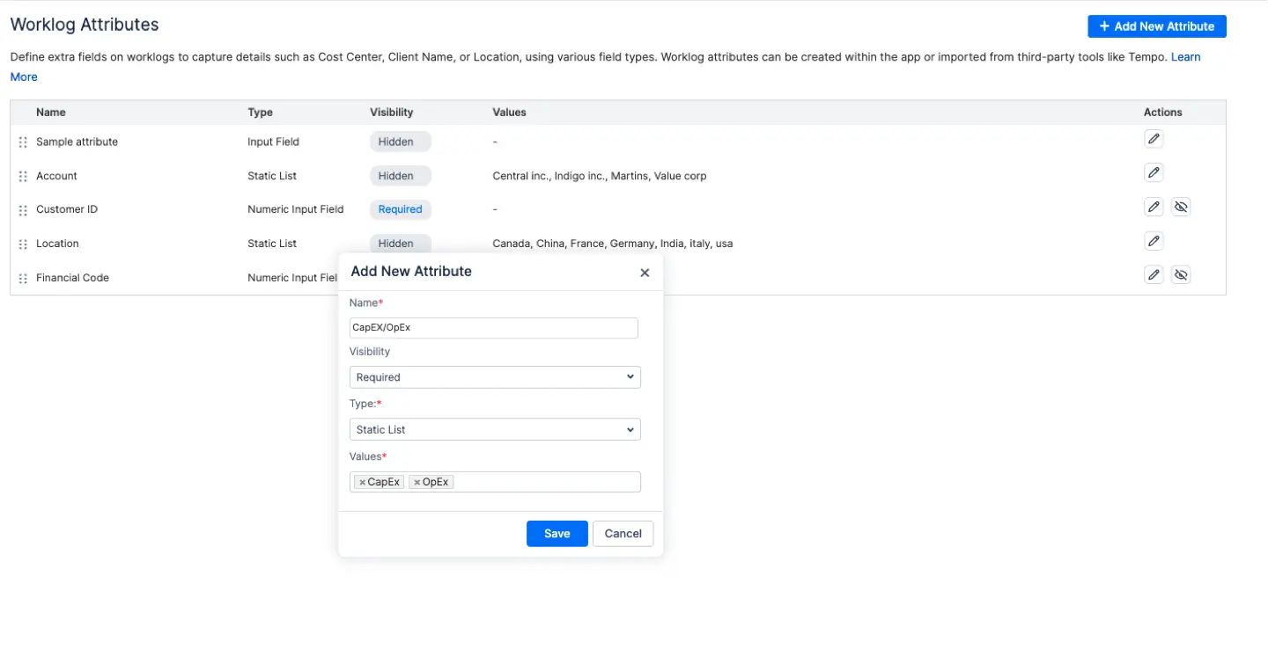Screen dimensions: 1268x649
Task: Remove the OpEx value tag
Action: (x=417, y=481)
